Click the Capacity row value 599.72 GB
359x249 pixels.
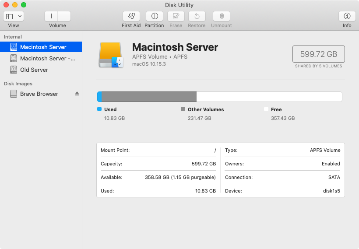[204, 164]
